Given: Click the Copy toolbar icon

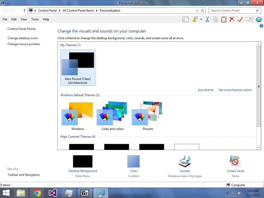Looking at the screenshot, I should tap(216, 19).
